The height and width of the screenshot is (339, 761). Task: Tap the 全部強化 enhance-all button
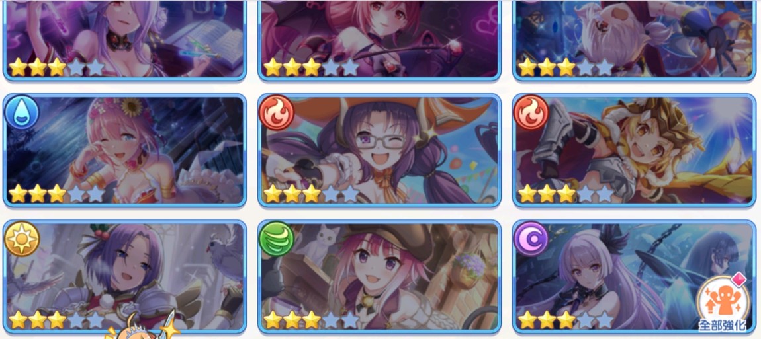tap(722, 305)
